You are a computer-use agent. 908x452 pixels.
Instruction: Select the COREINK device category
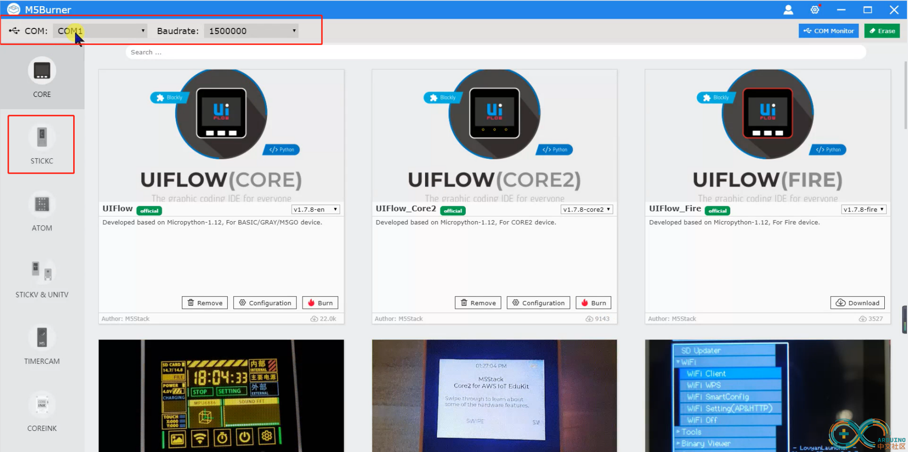pos(42,411)
